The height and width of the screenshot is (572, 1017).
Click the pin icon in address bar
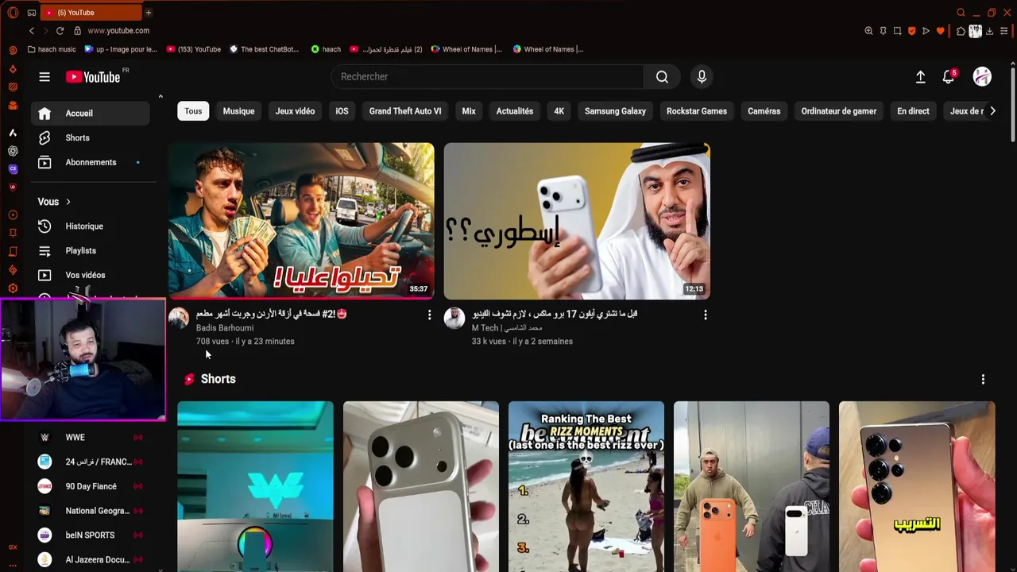[883, 31]
